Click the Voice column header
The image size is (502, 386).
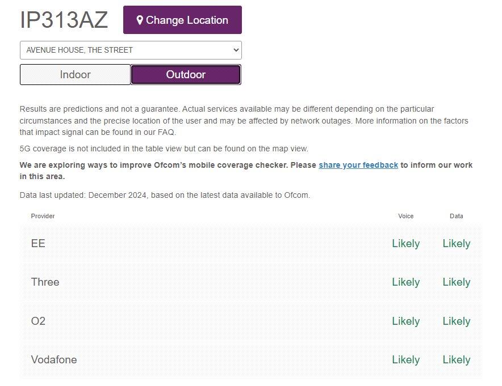406,216
